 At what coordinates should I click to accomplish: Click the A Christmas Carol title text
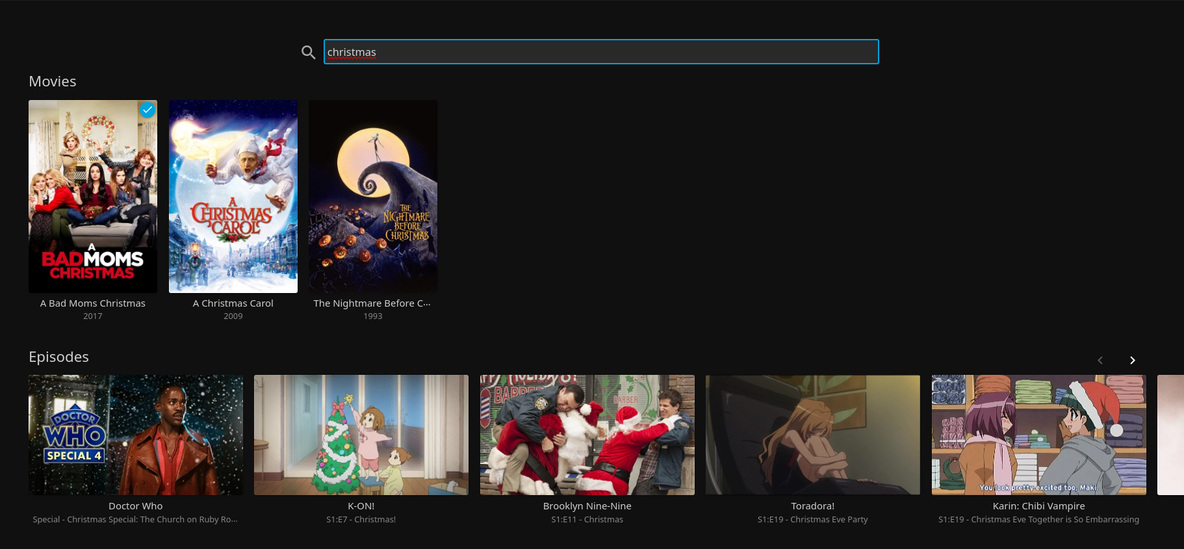(x=233, y=303)
